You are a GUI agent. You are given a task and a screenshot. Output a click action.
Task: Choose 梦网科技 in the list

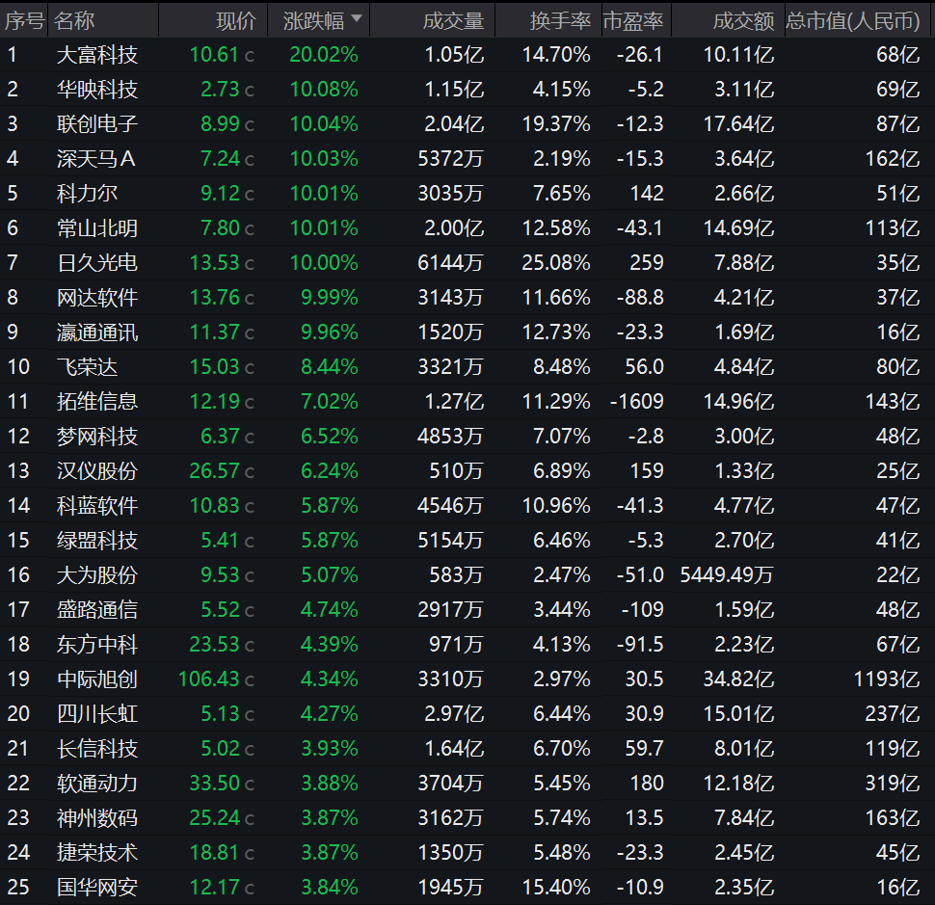coord(97,436)
